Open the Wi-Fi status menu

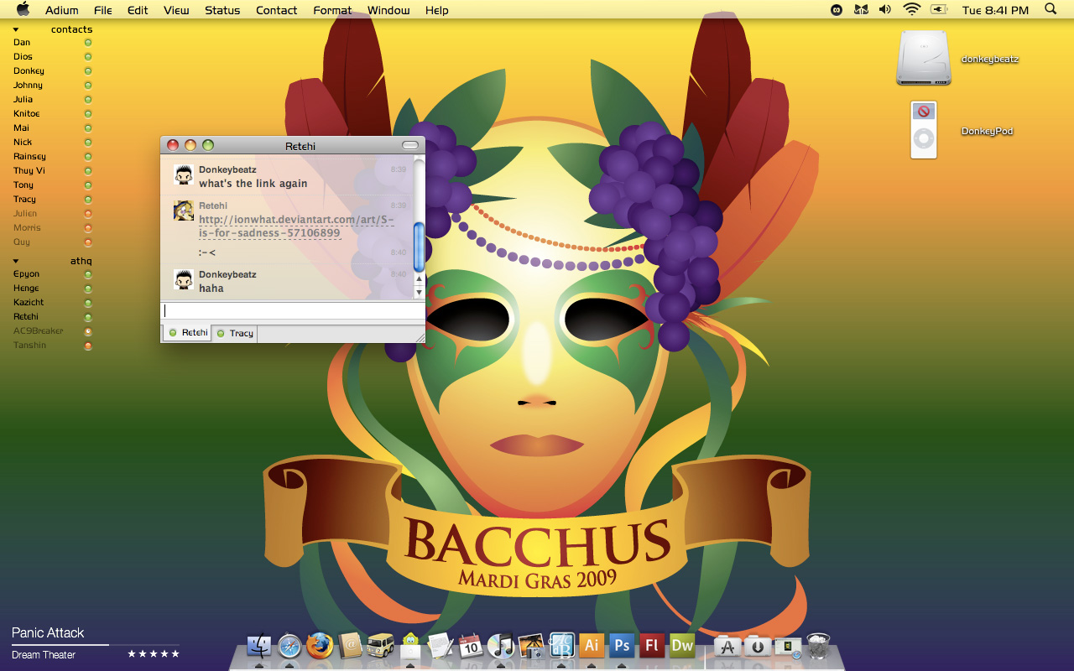pos(912,9)
